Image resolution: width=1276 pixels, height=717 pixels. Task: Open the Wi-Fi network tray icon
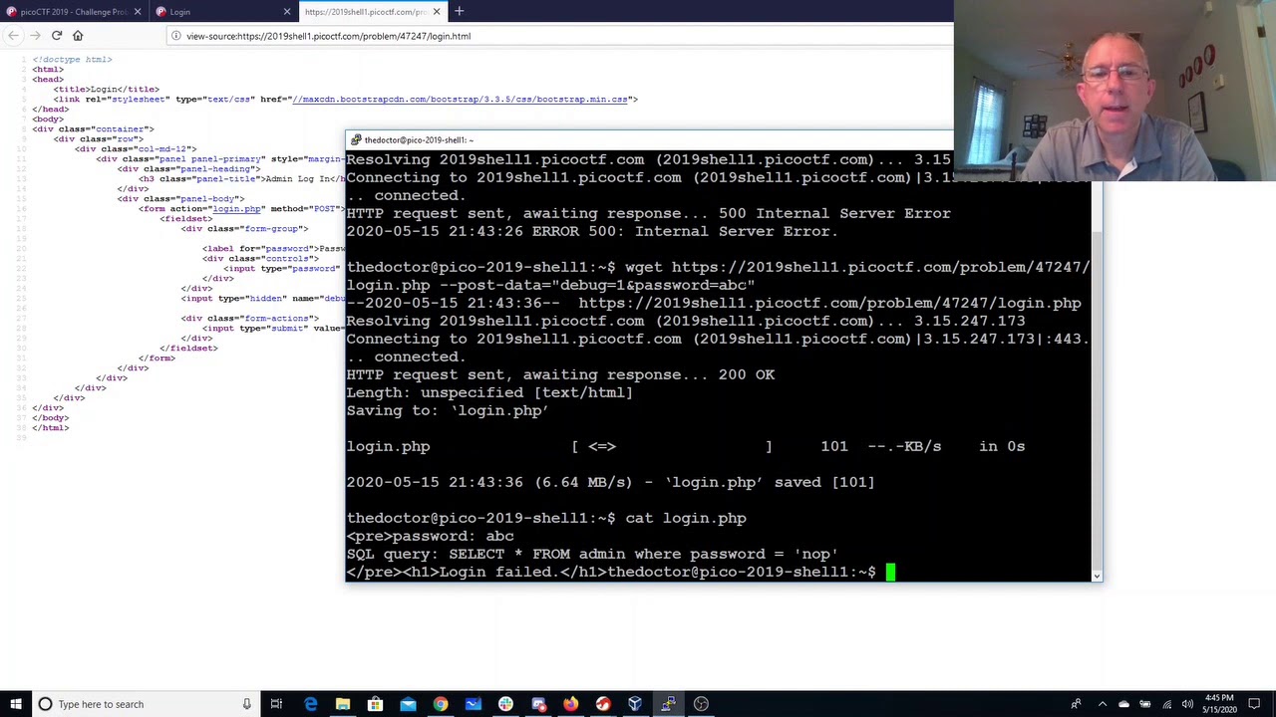click(x=1167, y=704)
